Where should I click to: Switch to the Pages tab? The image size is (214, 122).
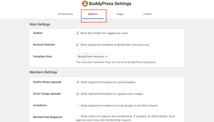pos(120,14)
